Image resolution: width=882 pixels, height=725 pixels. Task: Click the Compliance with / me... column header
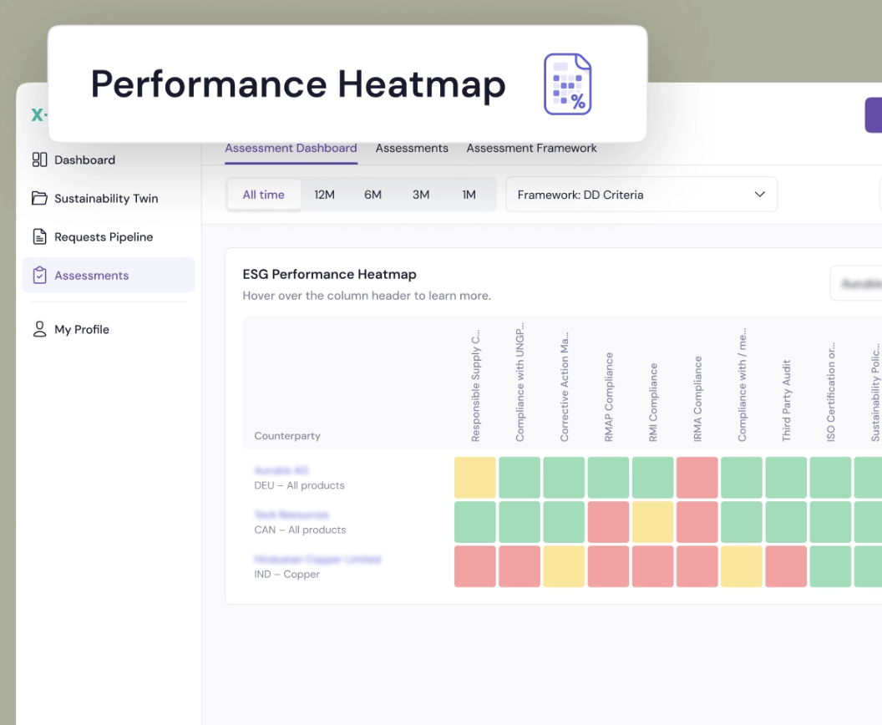742,385
